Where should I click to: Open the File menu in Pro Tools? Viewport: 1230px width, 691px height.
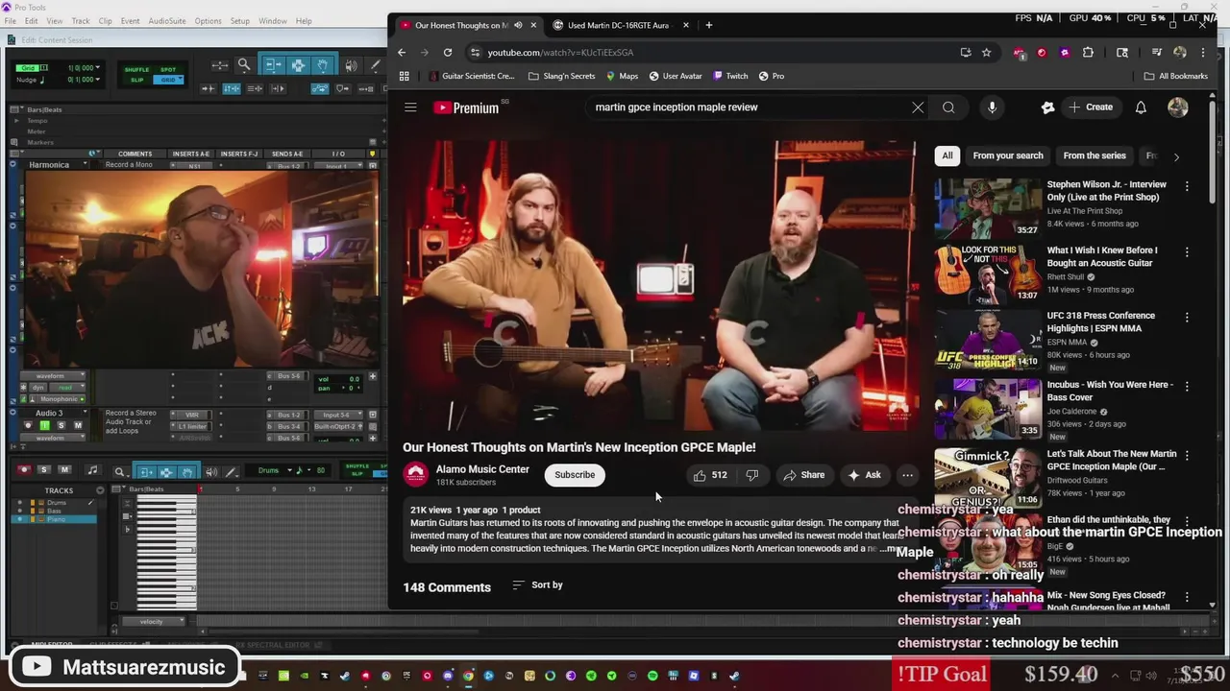(11, 20)
